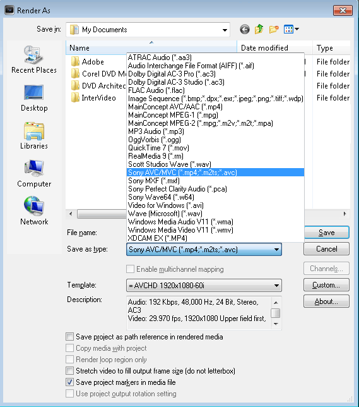Open Network in sidebar
Screen dimensions: 359x407
[34, 211]
